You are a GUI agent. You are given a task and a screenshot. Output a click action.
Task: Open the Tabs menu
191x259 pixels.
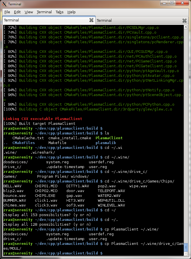(x=59, y=12)
